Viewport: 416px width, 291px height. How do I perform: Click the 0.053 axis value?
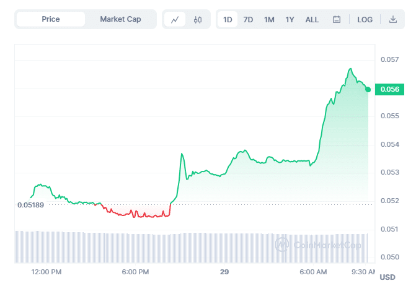pyautogui.click(x=390, y=172)
